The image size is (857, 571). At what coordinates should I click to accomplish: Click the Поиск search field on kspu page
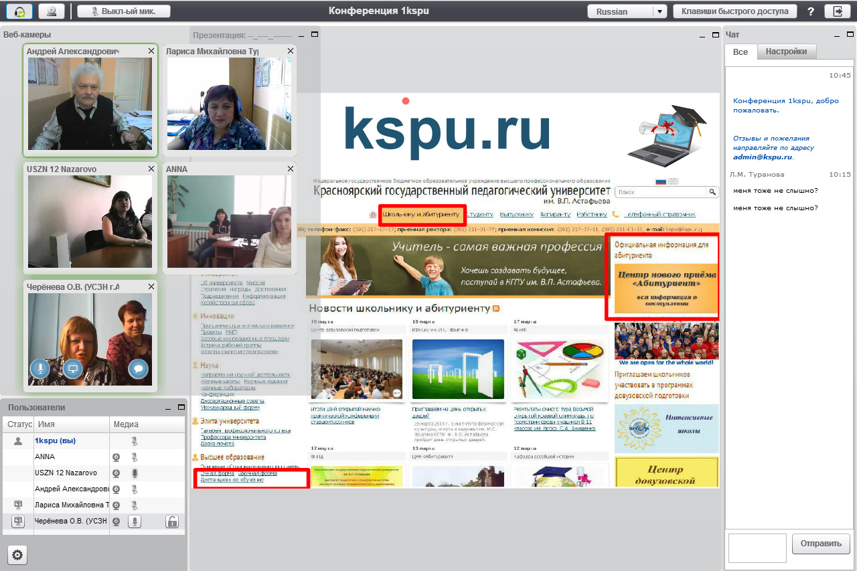click(661, 192)
